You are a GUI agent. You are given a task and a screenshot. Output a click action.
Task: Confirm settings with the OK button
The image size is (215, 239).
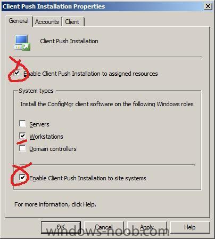pos(61,227)
